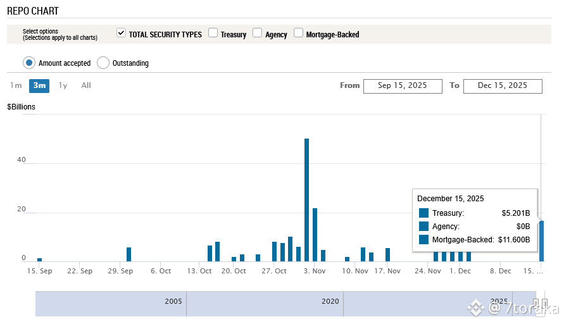Image resolution: width=564 pixels, height=324 pixels.
Task: Switch range to 1m
Action: point(16,85)
